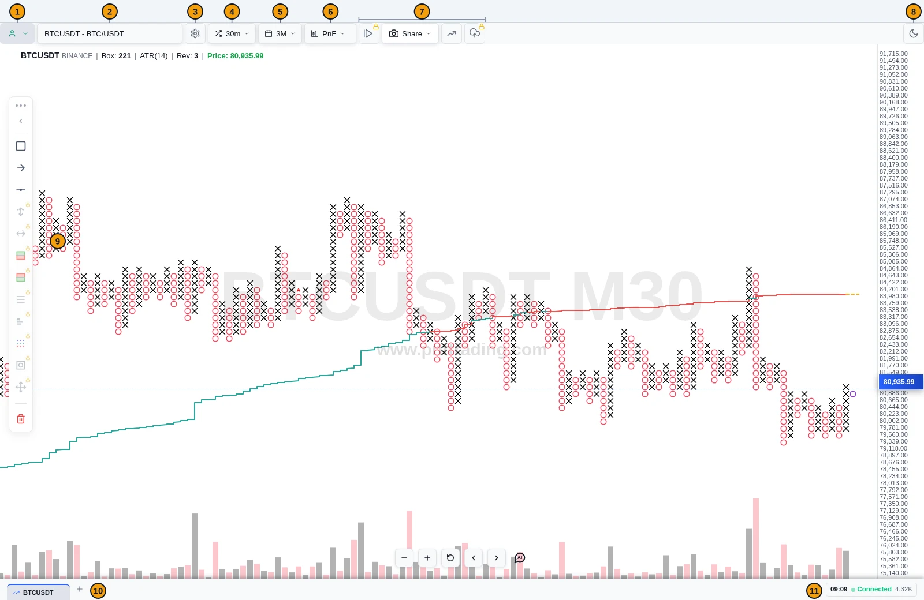924x600 pixels.
Task: Select the locked short position tool
Action: [21, 277]
